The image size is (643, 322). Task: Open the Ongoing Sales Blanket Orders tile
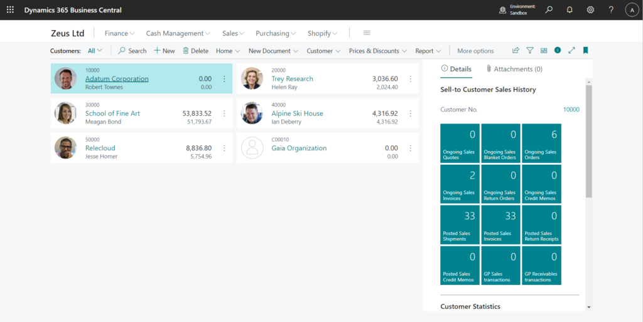[x=500, y=143]
